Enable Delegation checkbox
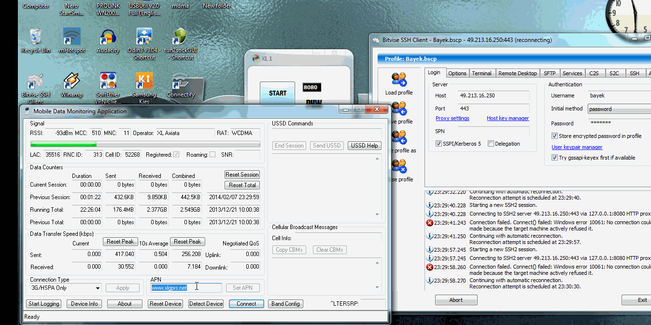Viewport: 651px width, 325px height. pos(491,144)
